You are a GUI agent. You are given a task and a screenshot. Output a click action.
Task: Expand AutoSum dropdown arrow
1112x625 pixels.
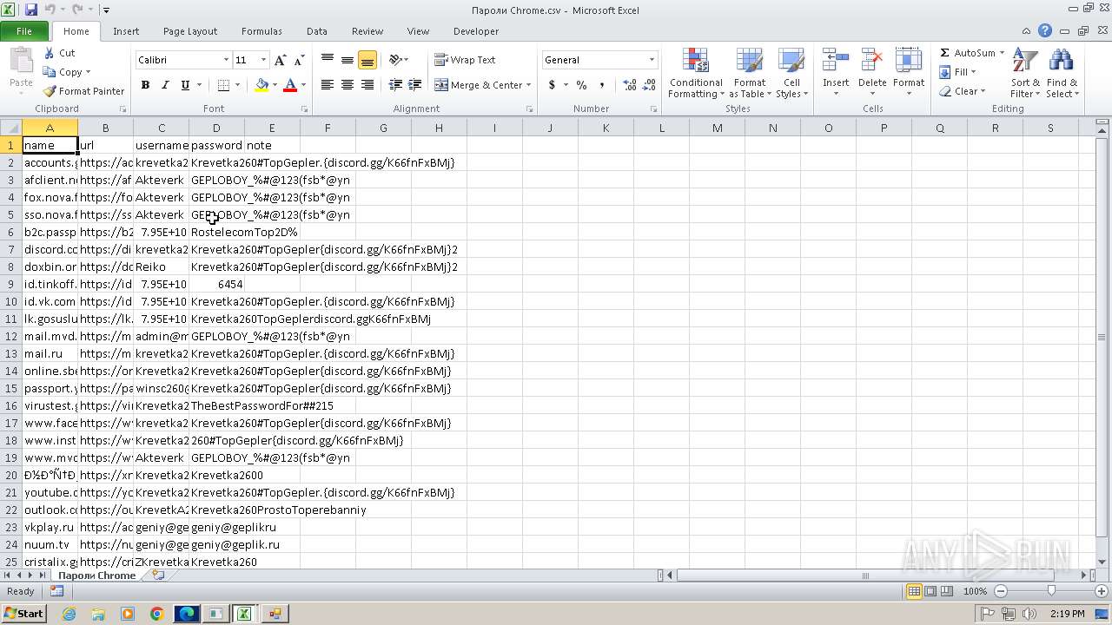(1001, 53)
